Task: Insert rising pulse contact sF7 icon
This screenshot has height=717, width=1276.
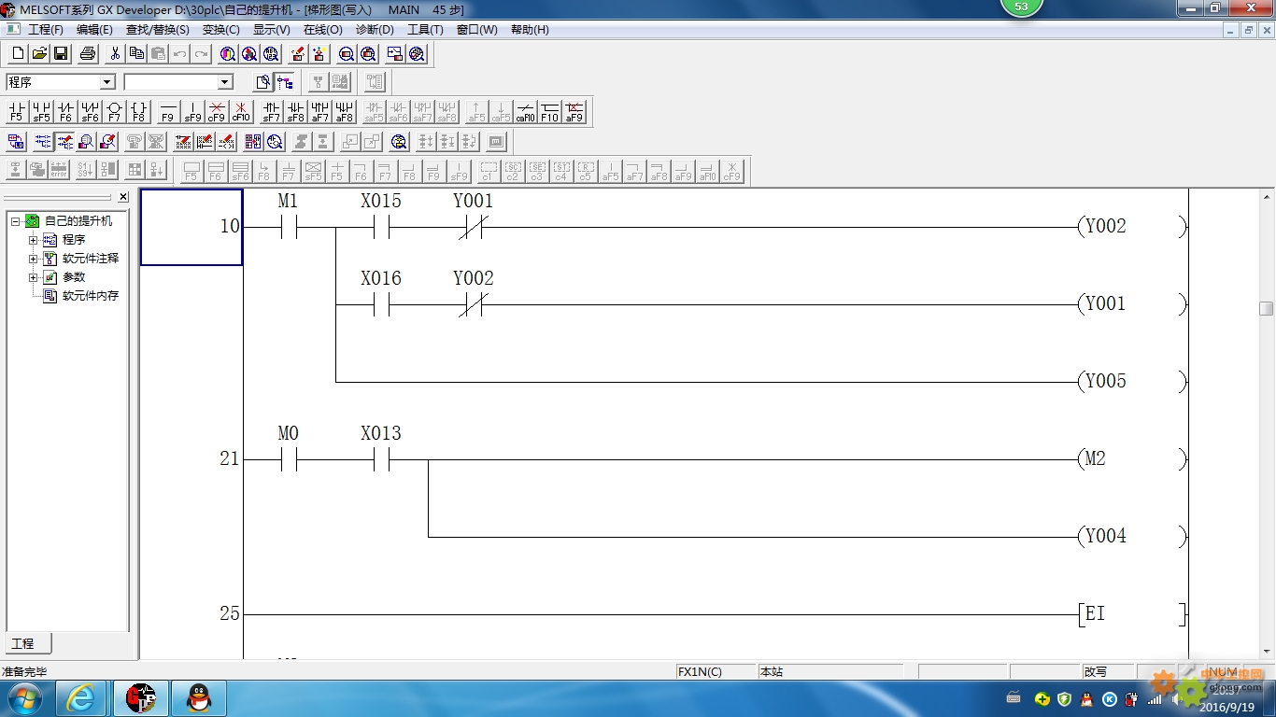Action: pos(271,112)
